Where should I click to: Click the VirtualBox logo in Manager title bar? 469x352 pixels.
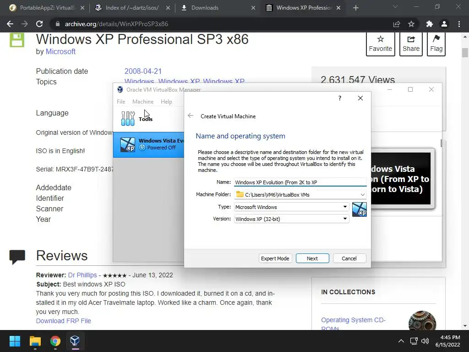coord(120,89)
